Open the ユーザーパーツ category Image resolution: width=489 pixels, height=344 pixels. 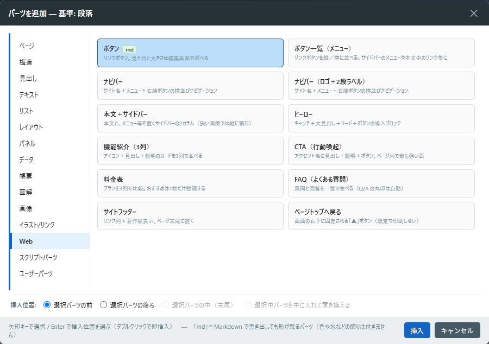[51, 273]
